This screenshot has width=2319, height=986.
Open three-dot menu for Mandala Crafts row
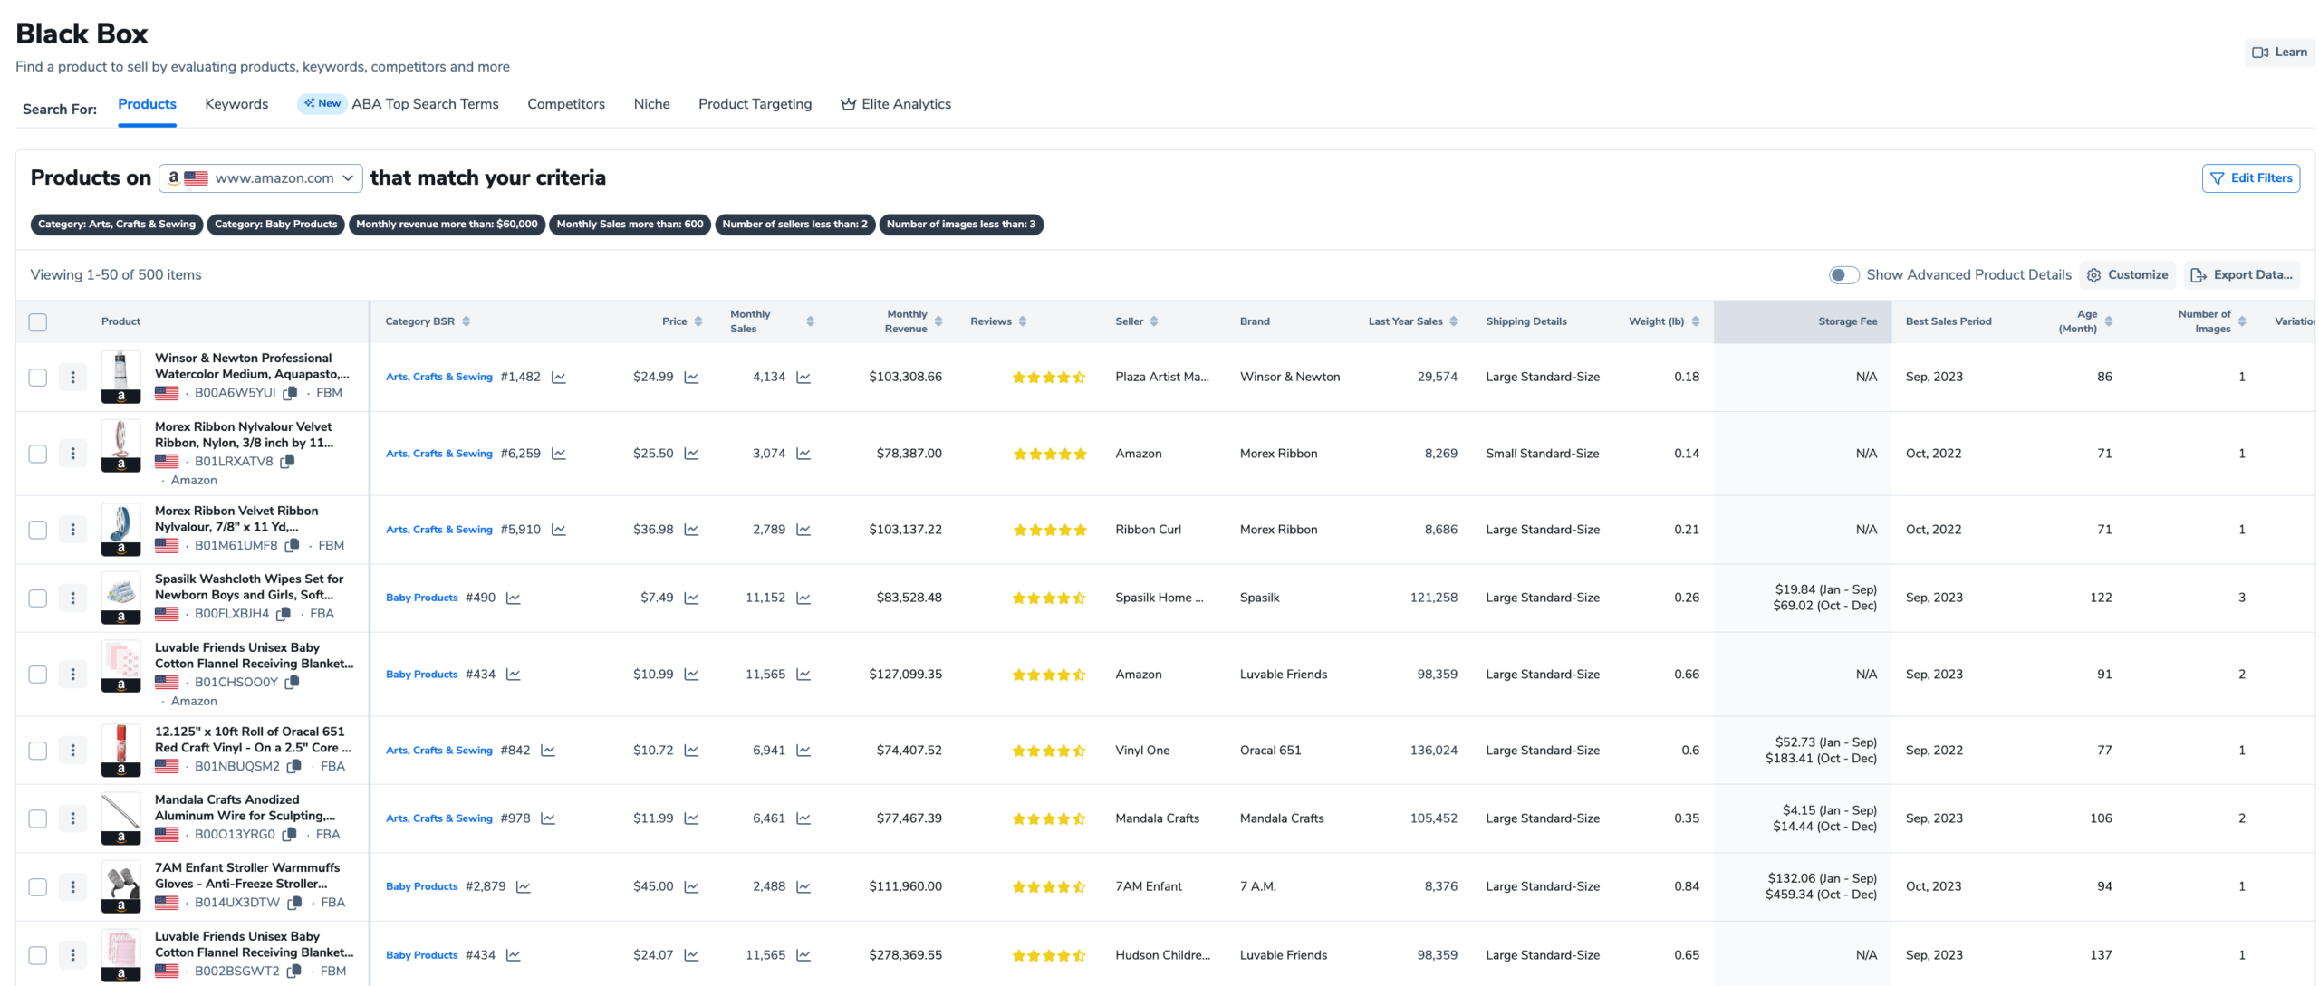click(72, 818)
